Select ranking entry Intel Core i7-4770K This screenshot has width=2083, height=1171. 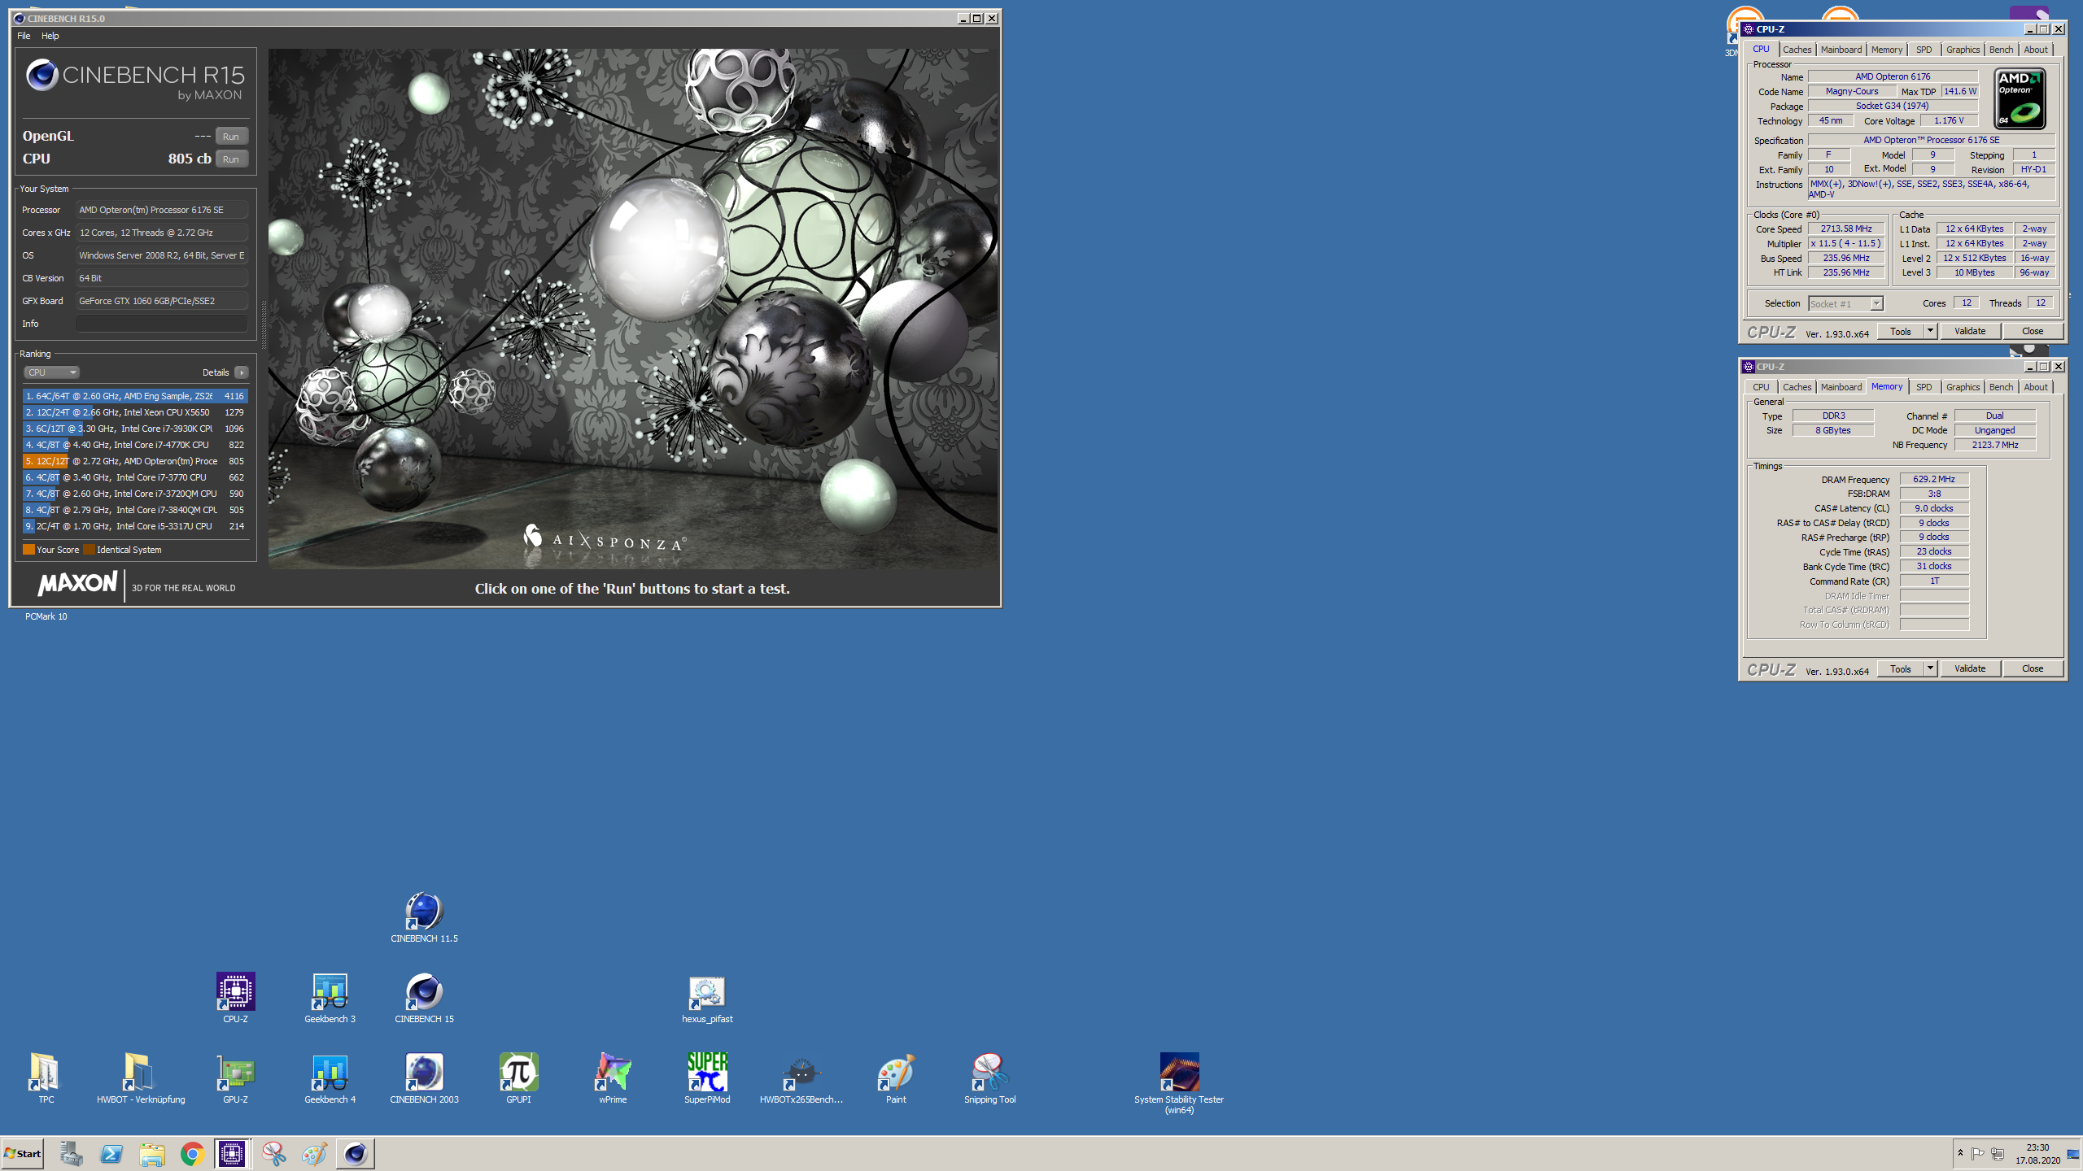pyautogui.click(x=135, y=445)
